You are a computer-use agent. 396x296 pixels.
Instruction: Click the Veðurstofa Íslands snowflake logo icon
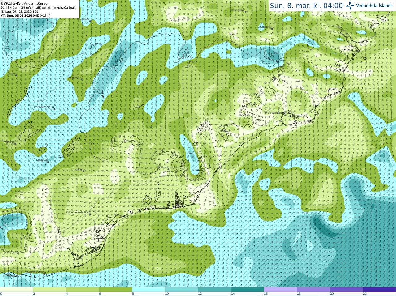350,6
